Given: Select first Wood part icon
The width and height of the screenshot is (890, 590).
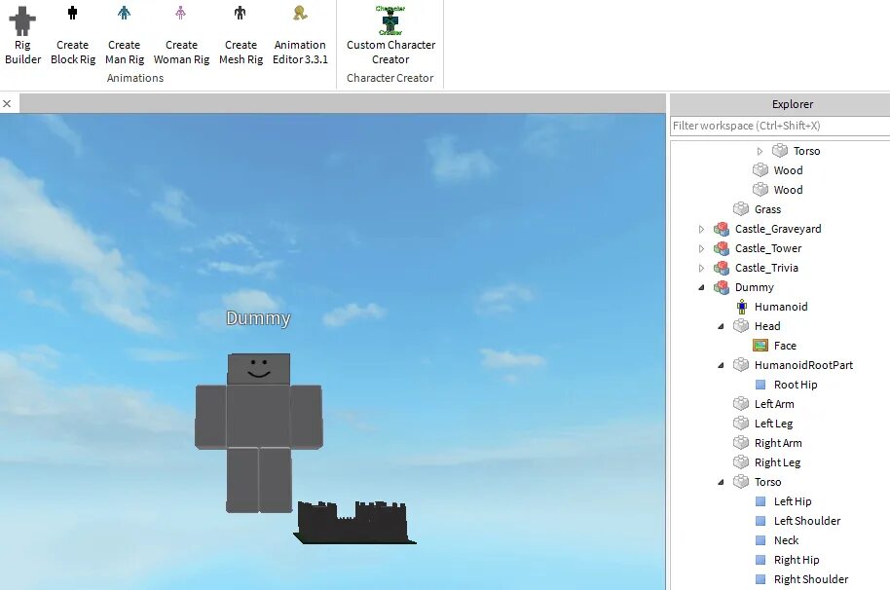Looking at the screenshot, I should (x=760, y=170).
